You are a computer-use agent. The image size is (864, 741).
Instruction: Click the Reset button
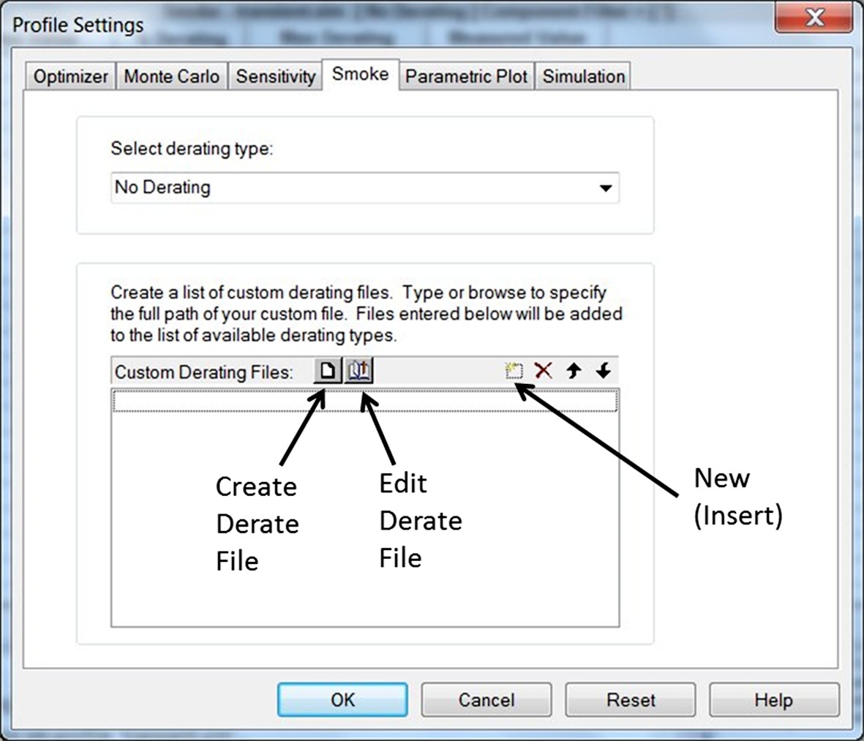tap(630, 700)
